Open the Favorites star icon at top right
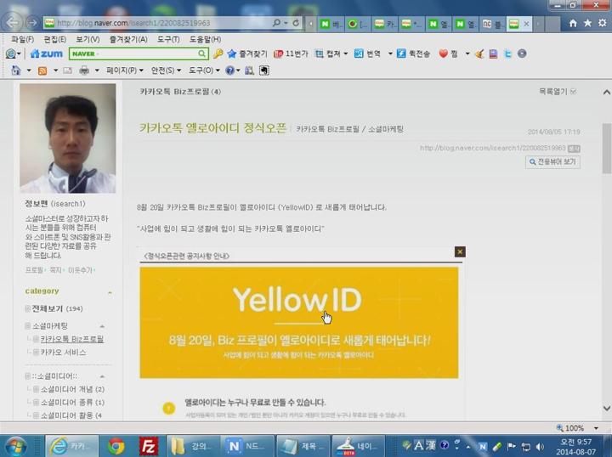The width and height of the screenshot is (612, 457). pyautogui.click(x=587, y=24)
